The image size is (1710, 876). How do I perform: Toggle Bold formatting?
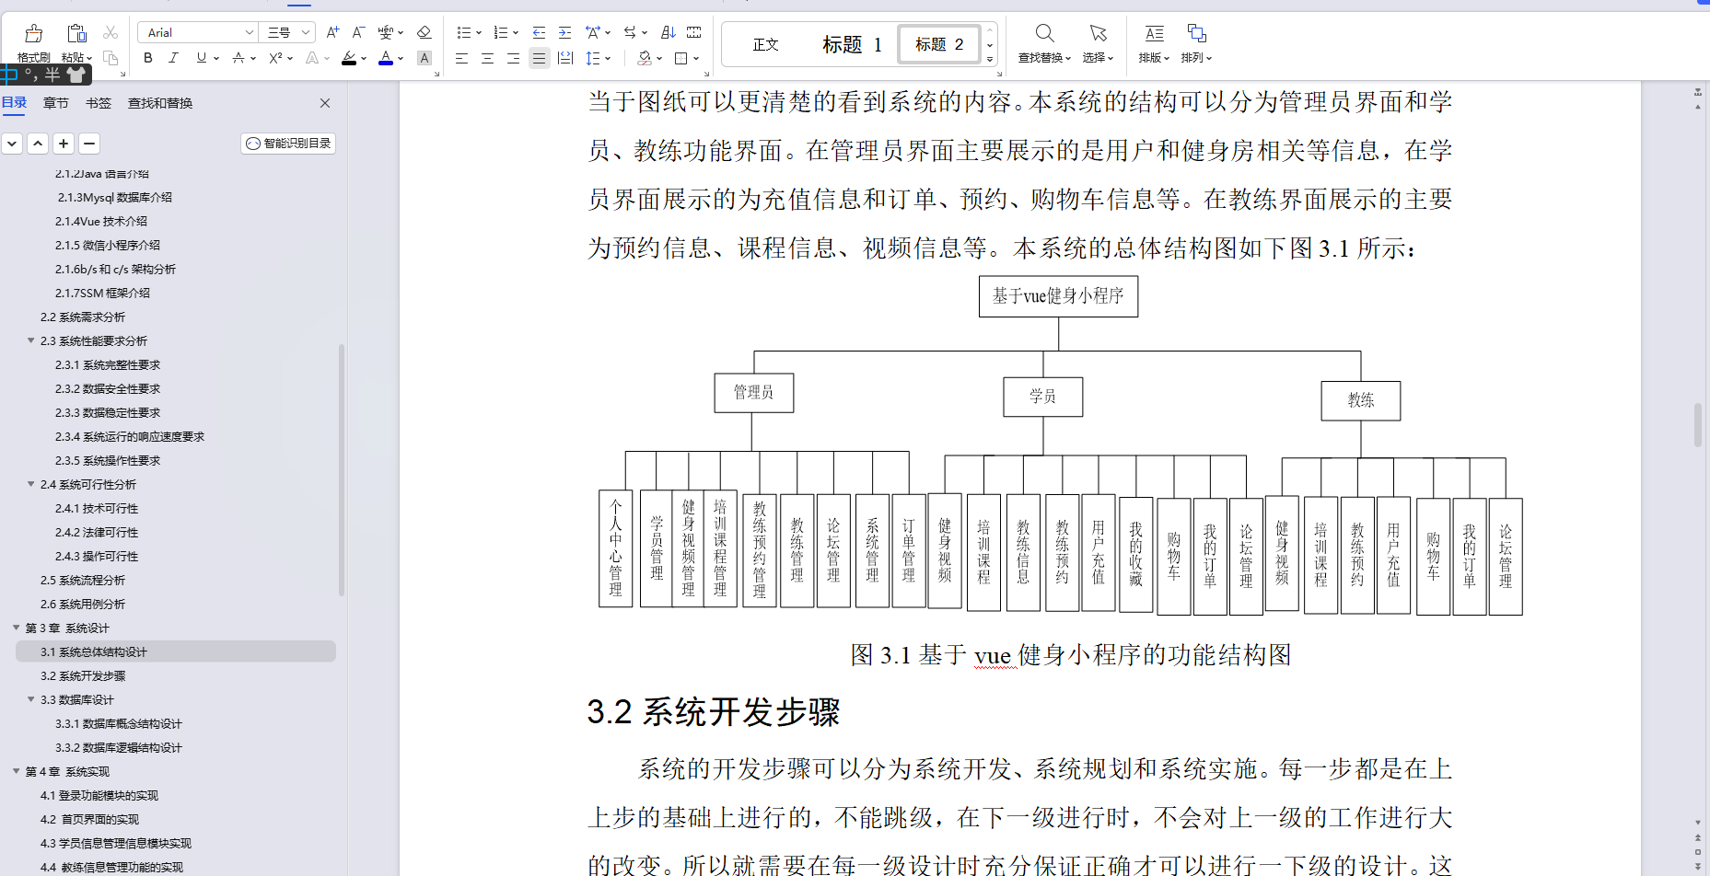click(x=148, y=58)
